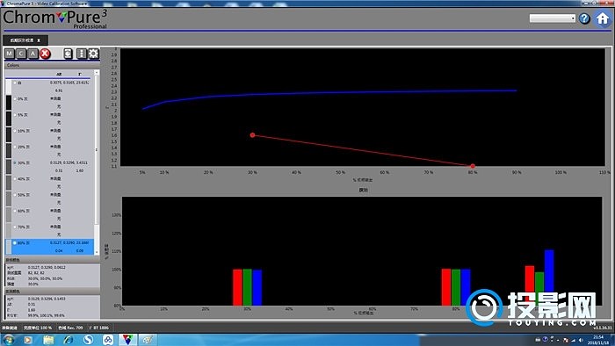Select the 0% gray radio button
Image resolution: width=615 pixels, height=346 pixels.
[x=15, y=98]
